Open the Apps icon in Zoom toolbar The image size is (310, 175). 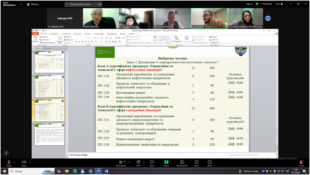click(196, 162)
